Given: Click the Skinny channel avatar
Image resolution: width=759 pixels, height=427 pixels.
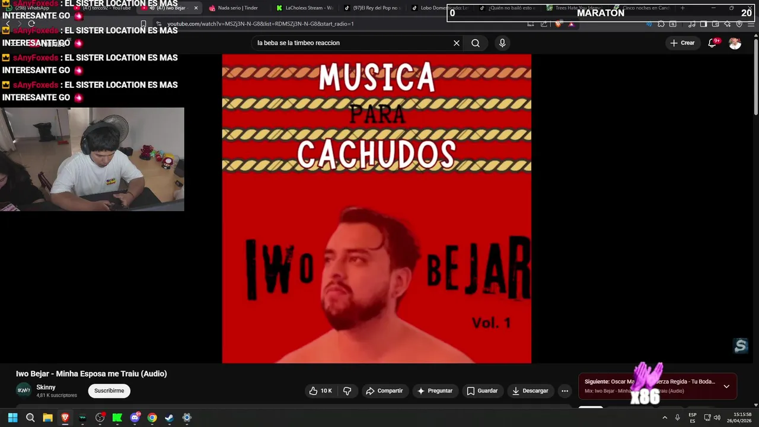Looking at the screenshot, I should point(24,390).
